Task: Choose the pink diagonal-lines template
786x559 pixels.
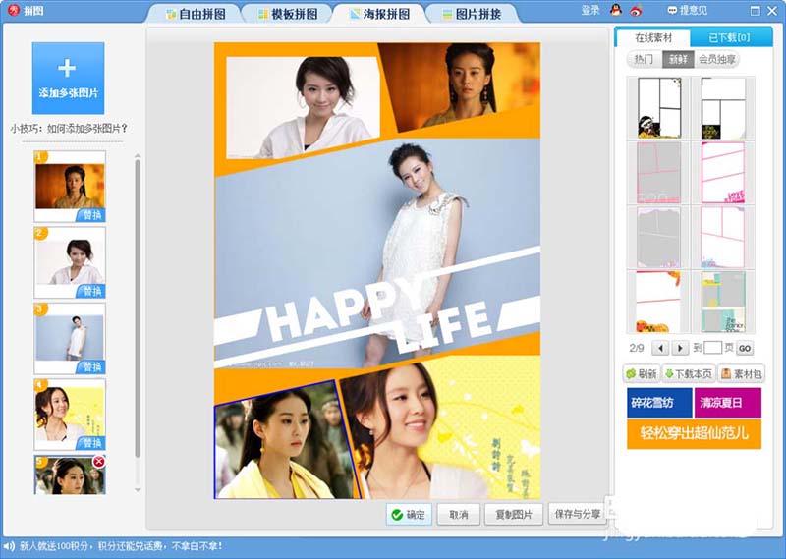Action: [723, 173]
